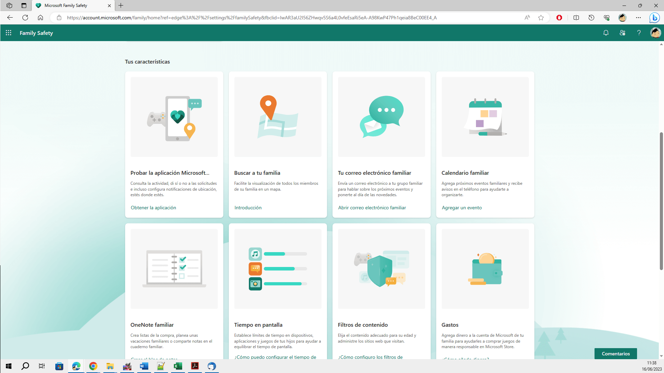Click Introducción link under Buscar a tu familia
The image size is (664, 373).
point(248,208)
